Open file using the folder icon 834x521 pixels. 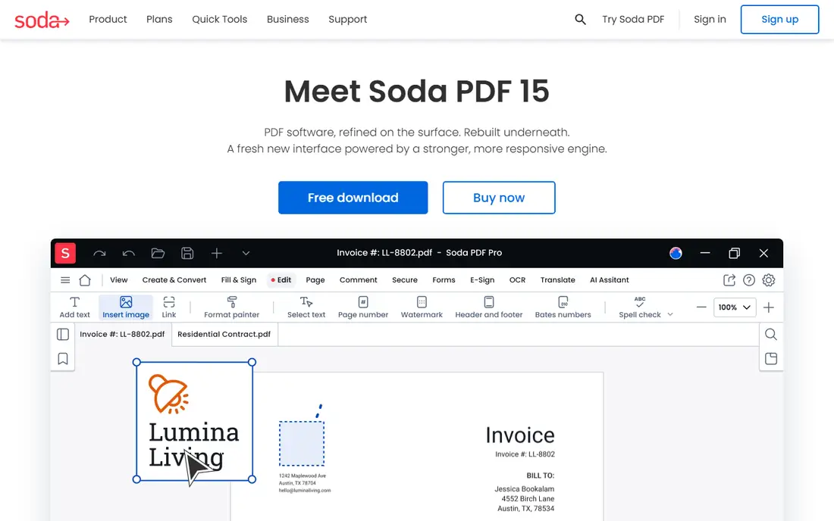coord(158,254)
